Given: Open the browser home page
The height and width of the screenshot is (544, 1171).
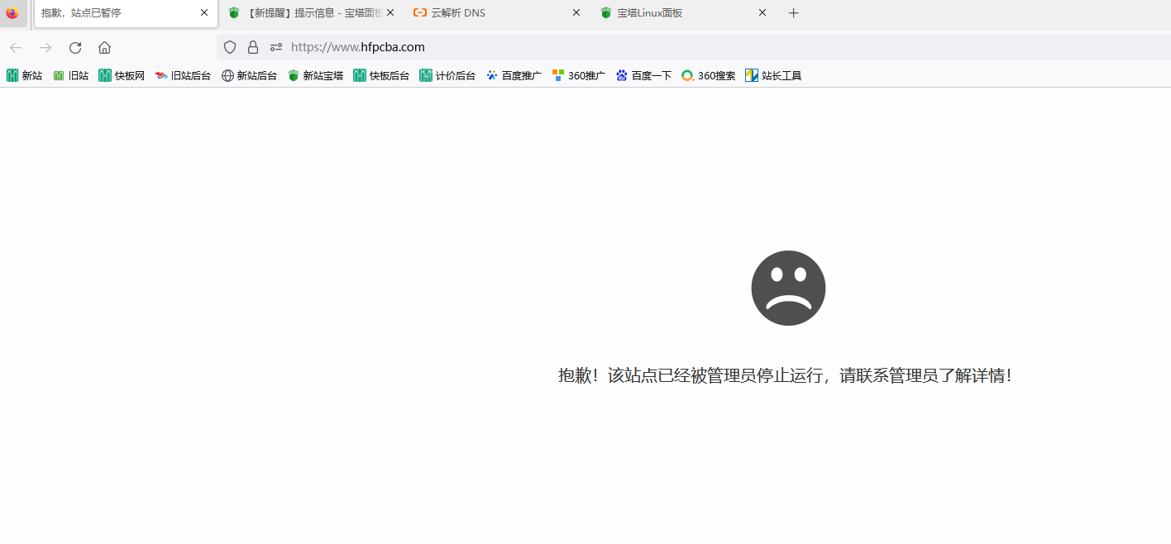Looking at the screenshot, I should pyautogui.click(x=104, y=47).
